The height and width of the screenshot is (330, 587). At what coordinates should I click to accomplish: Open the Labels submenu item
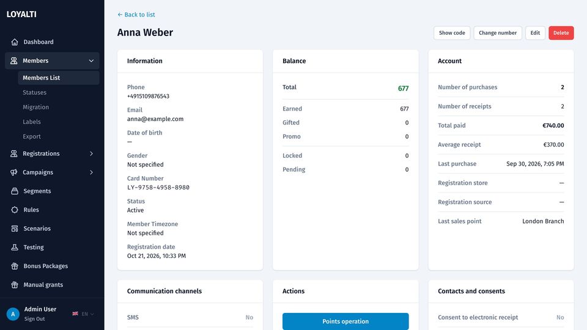pos(31,122)
